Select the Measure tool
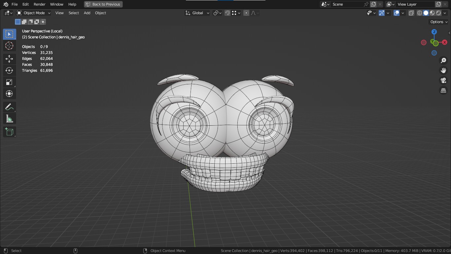The height and width of the screenshot is (254, 451). pyautogui.click(x=9, y=119)
